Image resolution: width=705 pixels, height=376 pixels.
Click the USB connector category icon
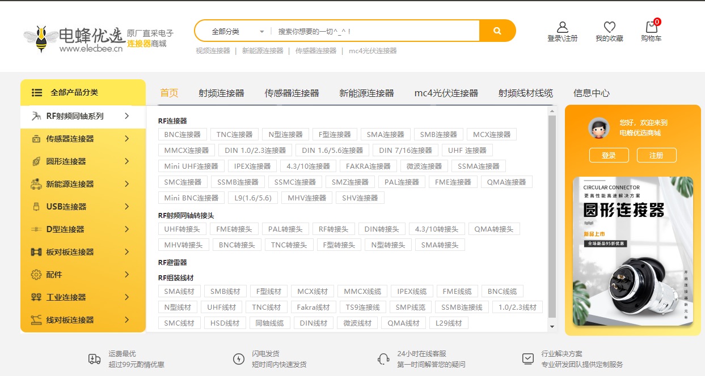pyautogui.click(x=36, y=207)
